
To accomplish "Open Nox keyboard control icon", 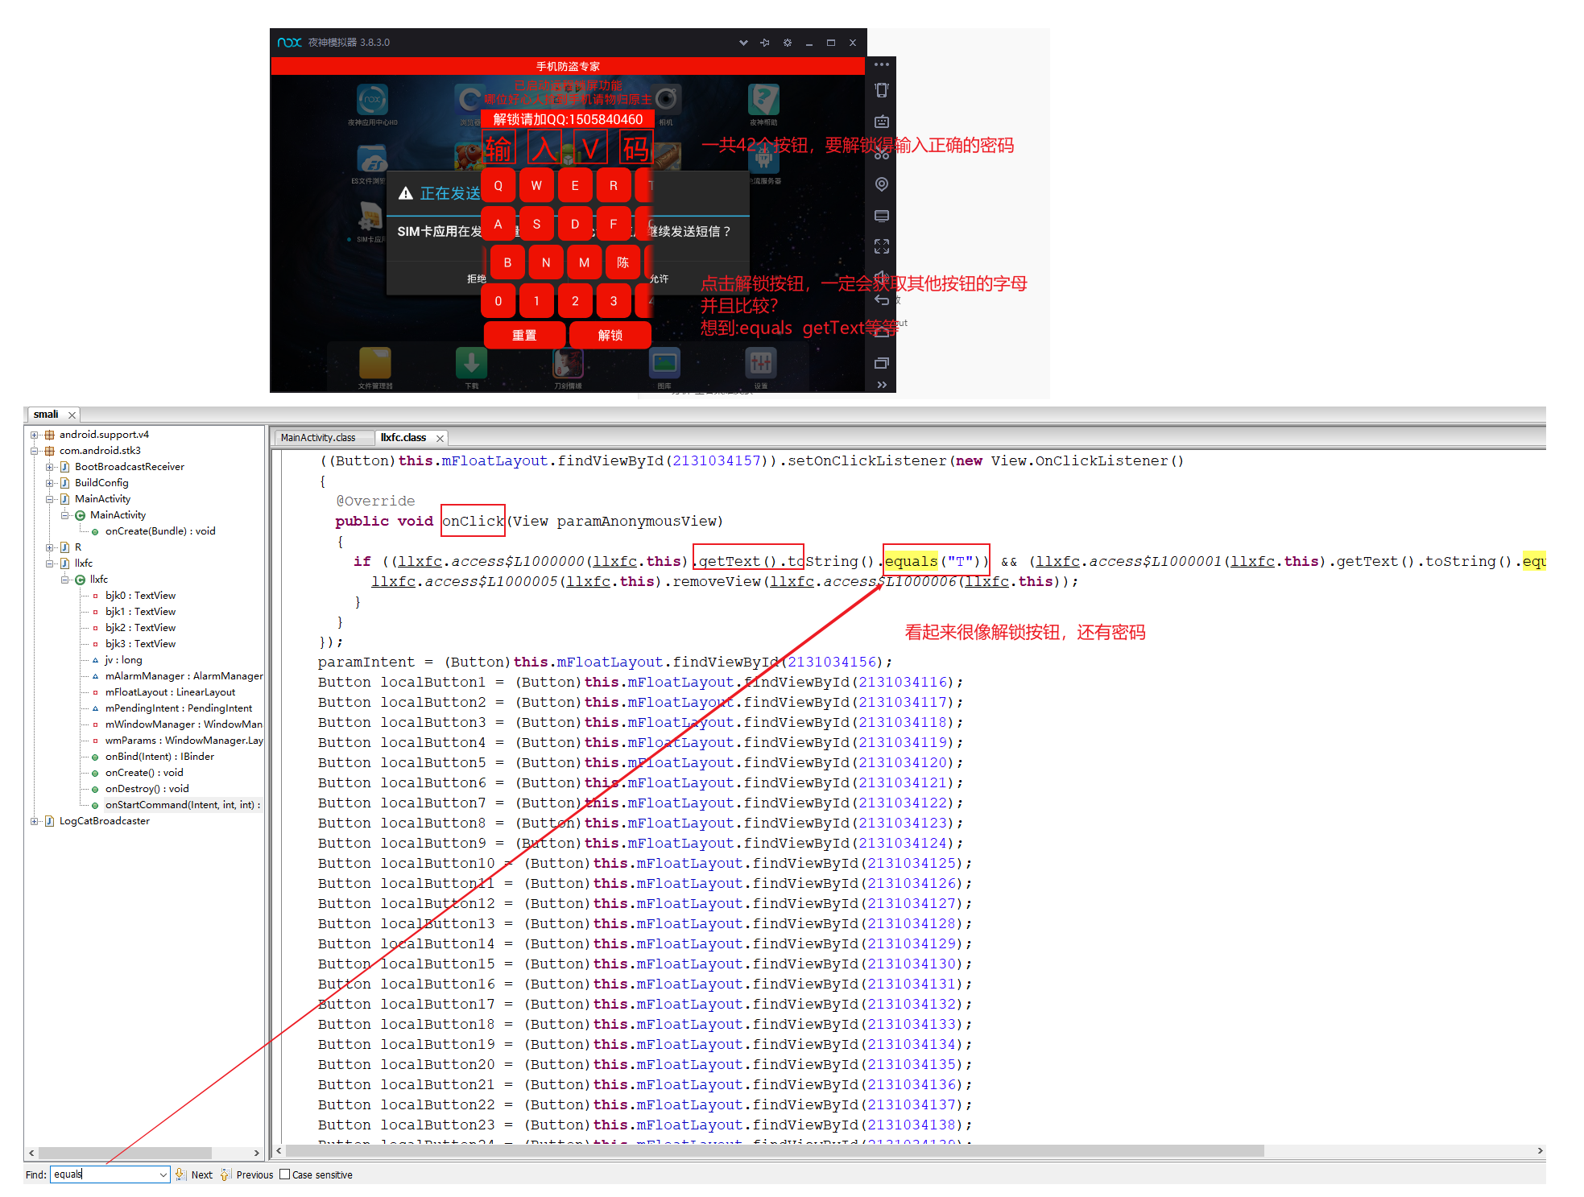I will pos(881,122).
